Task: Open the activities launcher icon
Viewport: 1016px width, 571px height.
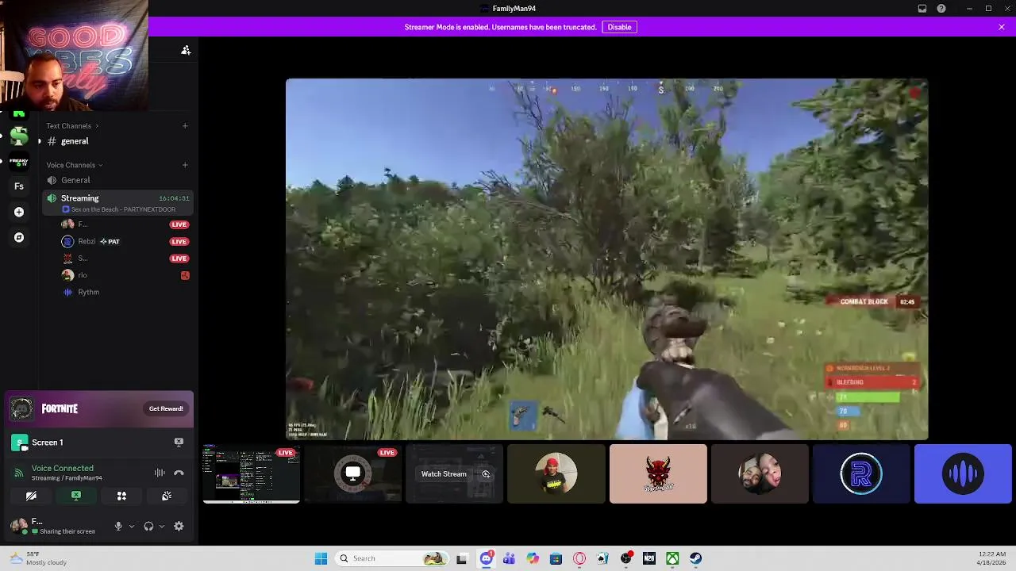Action: 121,496
